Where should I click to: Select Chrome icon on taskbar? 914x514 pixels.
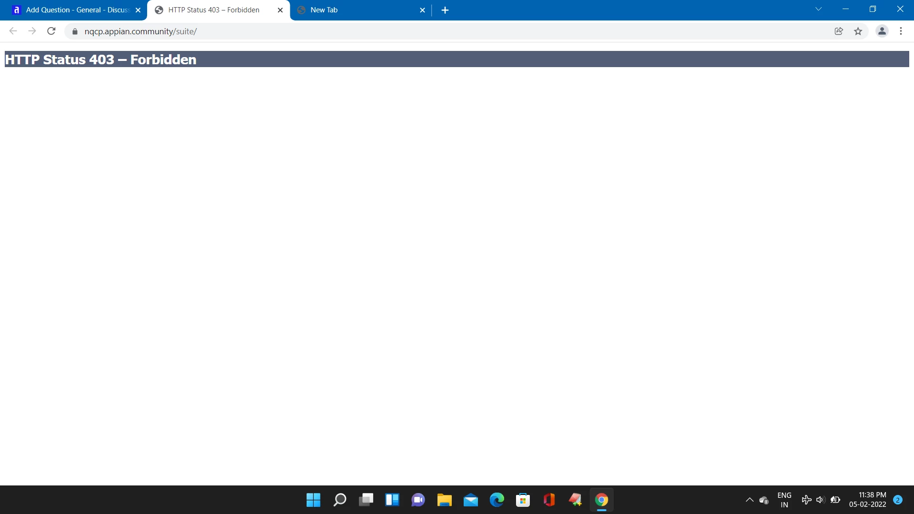click(x=601, y=500)
